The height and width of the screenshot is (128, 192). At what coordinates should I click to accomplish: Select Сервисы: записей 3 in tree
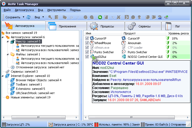24,72
